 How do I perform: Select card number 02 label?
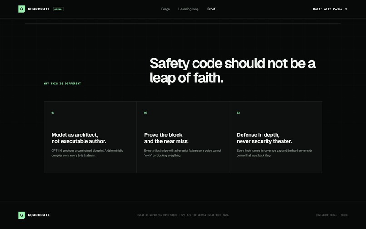tap(146, 113)
